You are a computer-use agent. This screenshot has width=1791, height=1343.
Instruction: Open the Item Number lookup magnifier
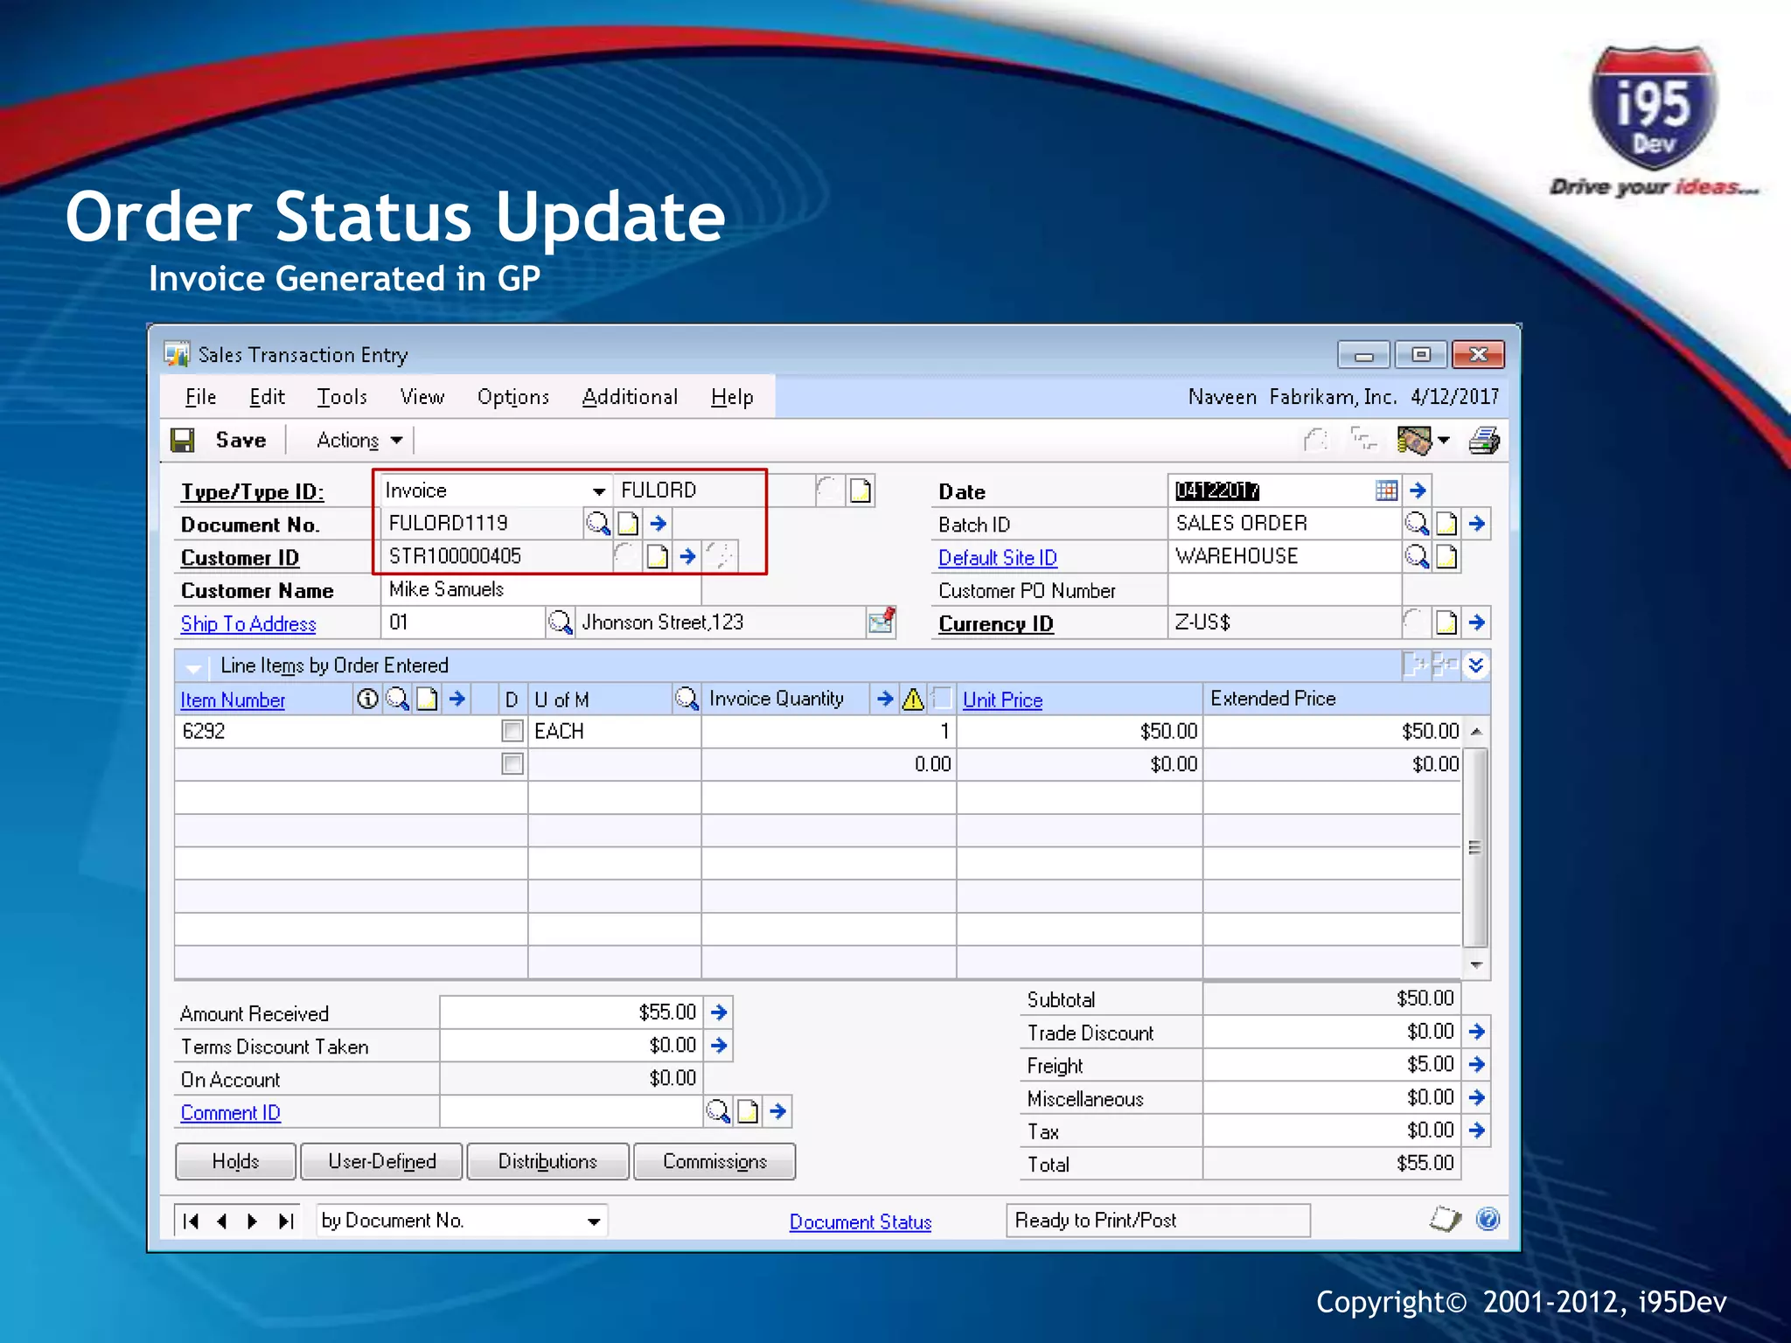[x=398, y=699]
